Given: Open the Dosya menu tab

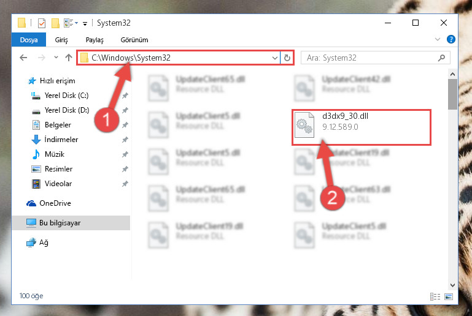Looking at the screenshot, I should [x=29, y=40].
